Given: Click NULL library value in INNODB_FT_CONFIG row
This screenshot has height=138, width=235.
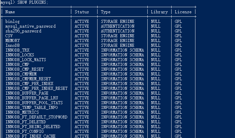Looking at the screenshot, I should [156, 132].
